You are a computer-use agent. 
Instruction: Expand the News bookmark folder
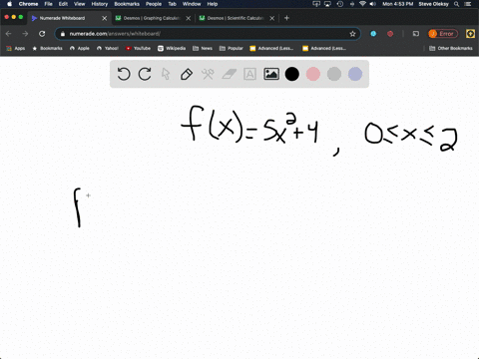tap(203, 48)
